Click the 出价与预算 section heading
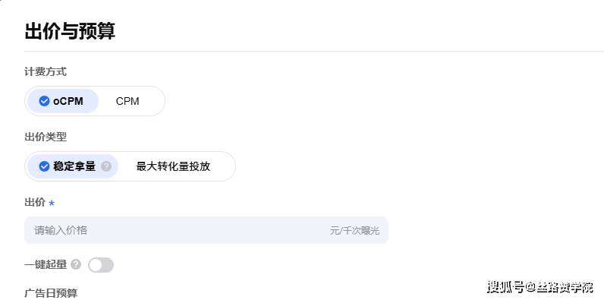This screenshot has height=300, width=604. coord(70,31)
